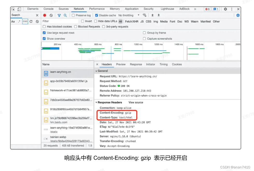Toggle the filter funnel icon
The image size is (254, 171).
tap(59, 15)
